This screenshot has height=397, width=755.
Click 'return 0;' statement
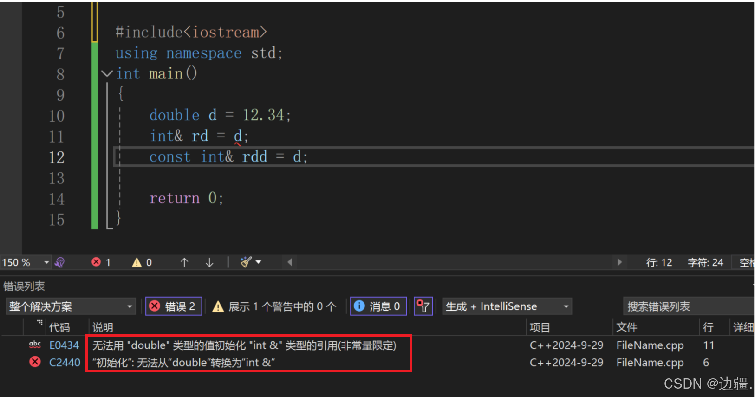click(186, 198)
